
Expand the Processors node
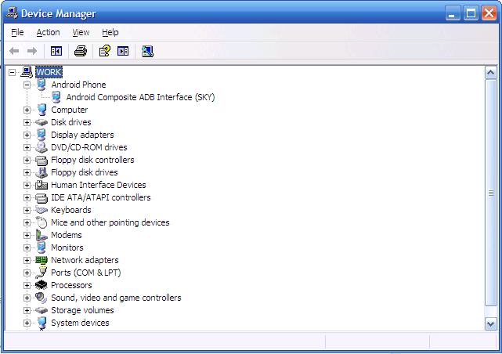(x=27, y=285)
